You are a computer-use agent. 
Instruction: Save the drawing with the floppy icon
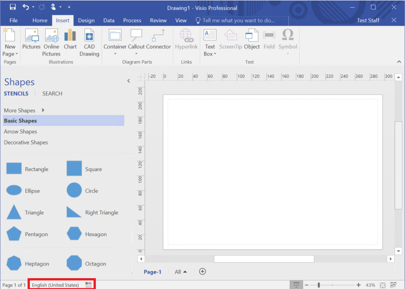(13, 7)
